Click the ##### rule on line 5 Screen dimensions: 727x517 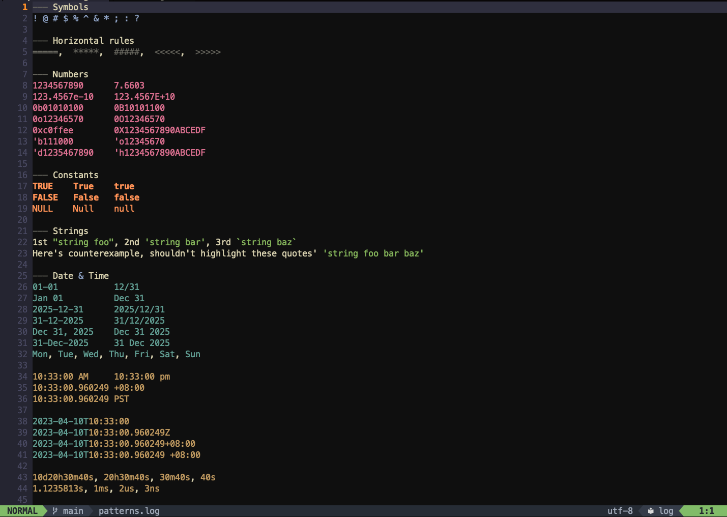tap(127, 52)
